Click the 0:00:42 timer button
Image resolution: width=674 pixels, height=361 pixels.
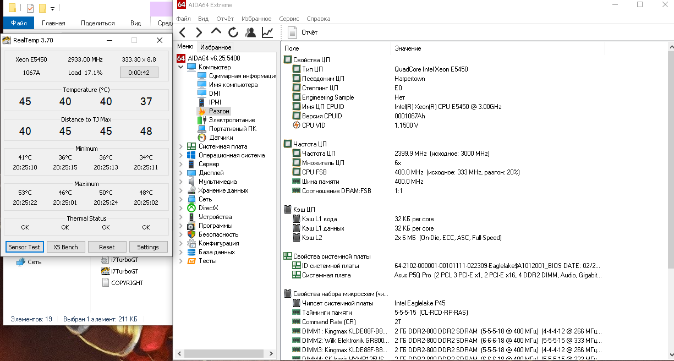139,73
